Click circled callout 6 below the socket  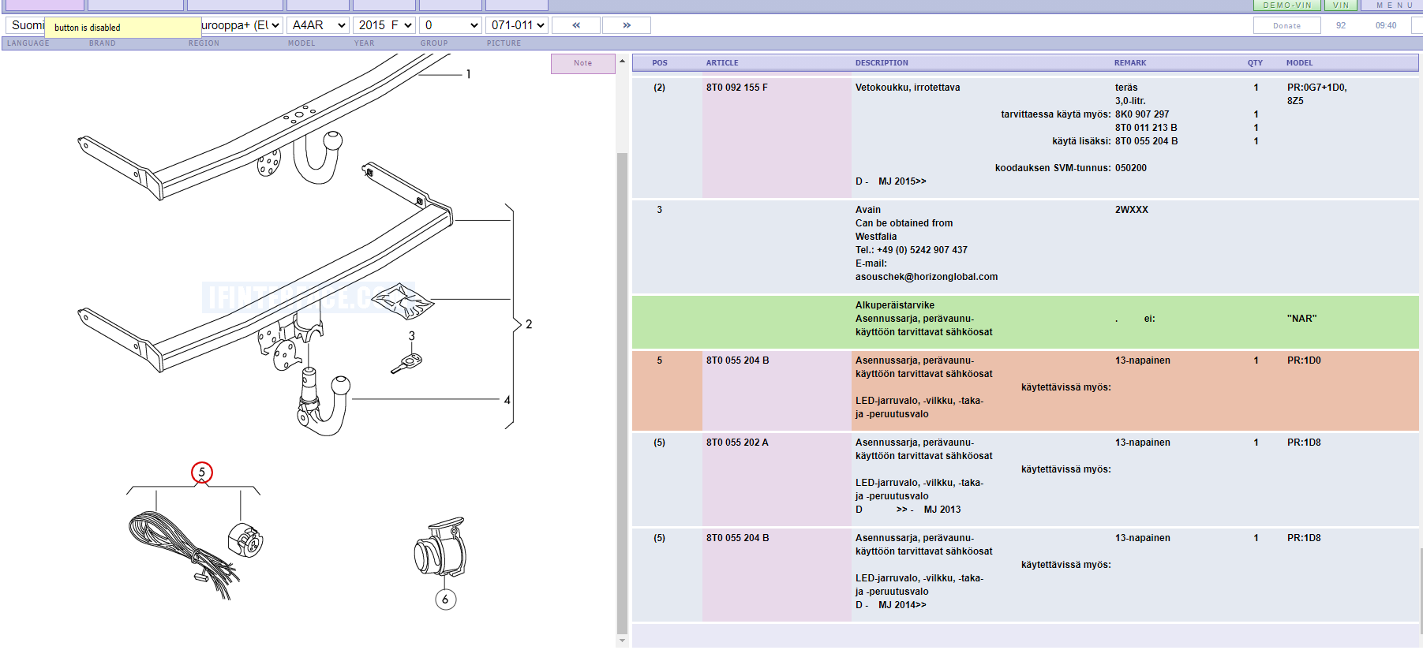pos(445,600)
